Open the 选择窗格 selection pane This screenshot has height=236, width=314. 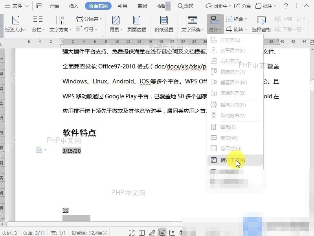261,24
